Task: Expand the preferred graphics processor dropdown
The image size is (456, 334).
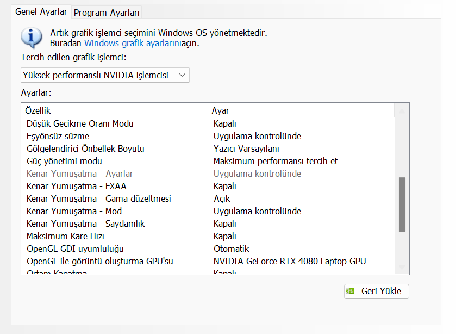Action: (105, 75)
